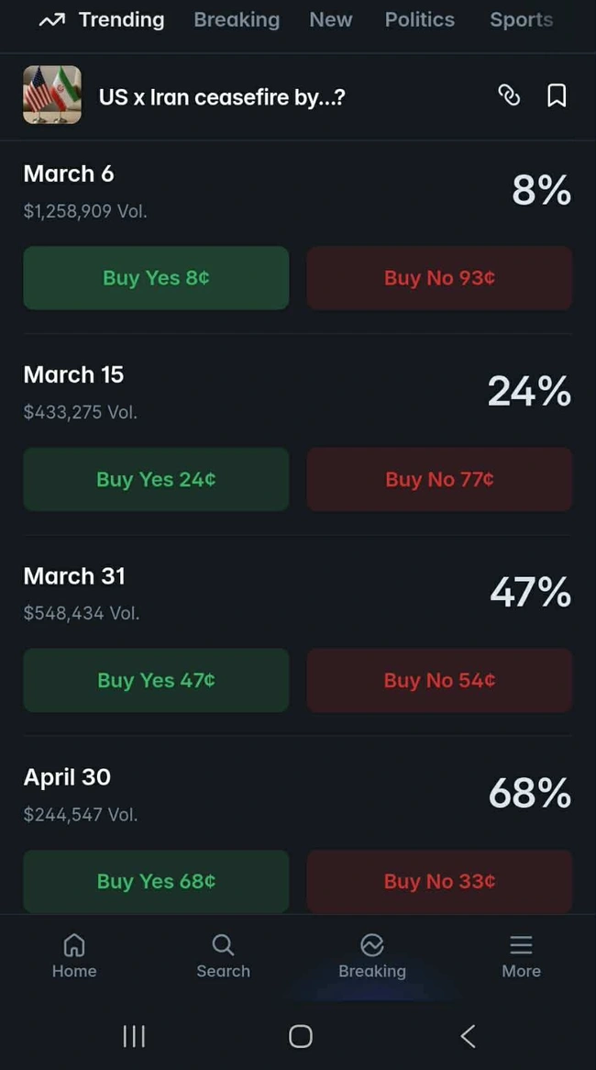
Task: Open the More hamburger menu
Action: coord(521,945)
